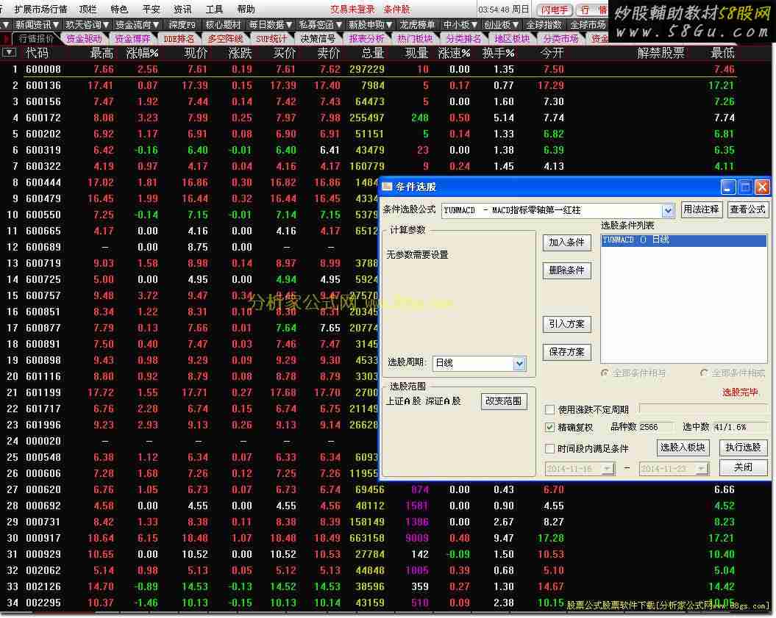Screen dimensions: 776x618
Task: Switch to DDE排名 tab
Action: point(179,38)
